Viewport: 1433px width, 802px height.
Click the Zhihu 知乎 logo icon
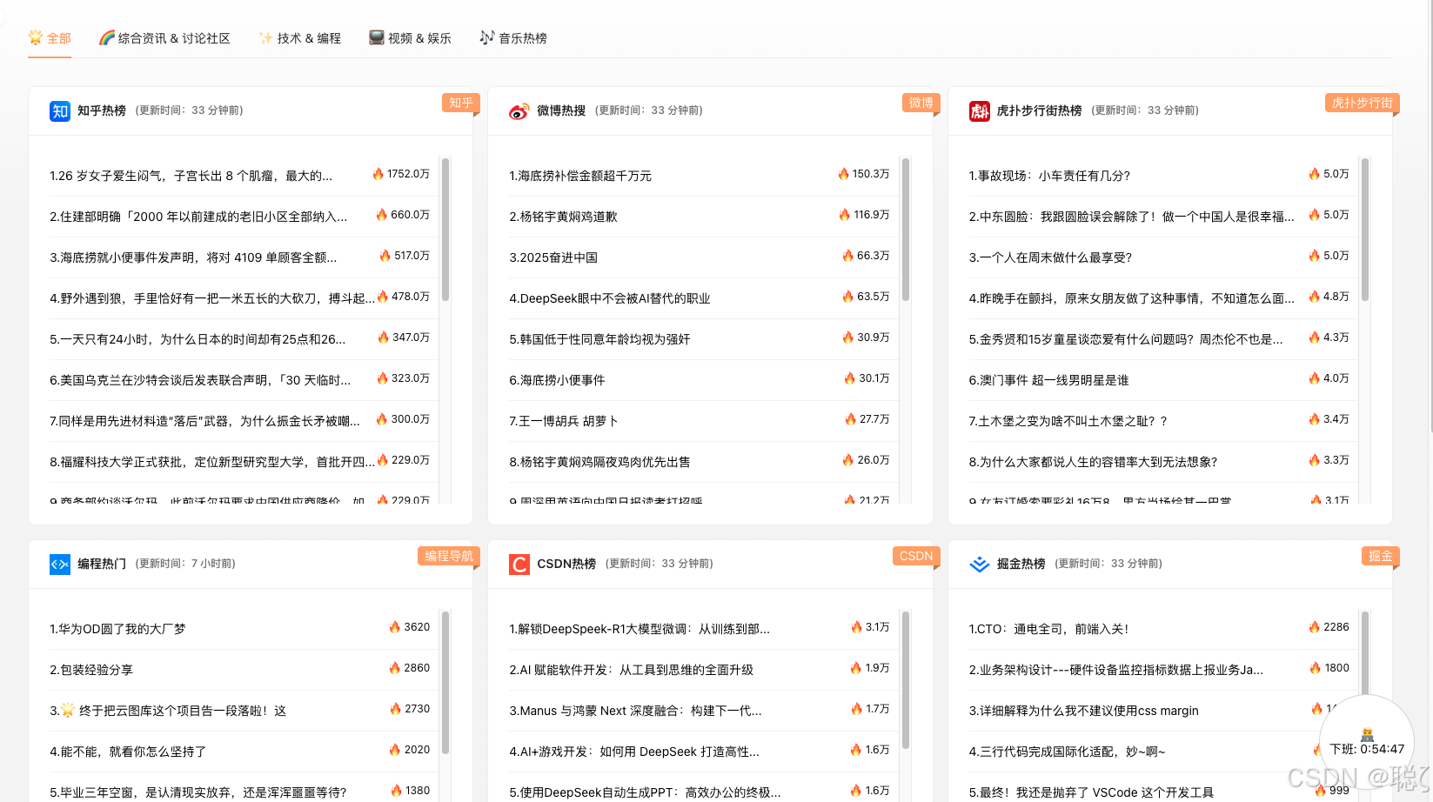coord(60,111)
